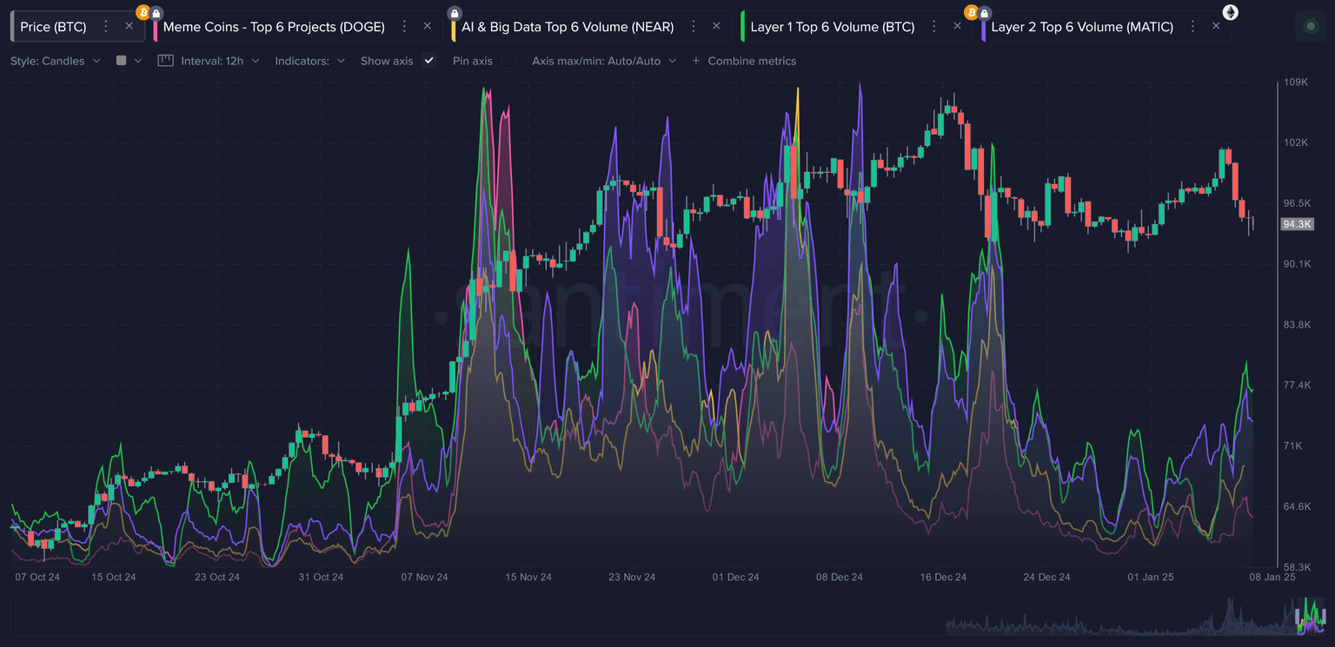Click Combine metrics button

[744, 61]
